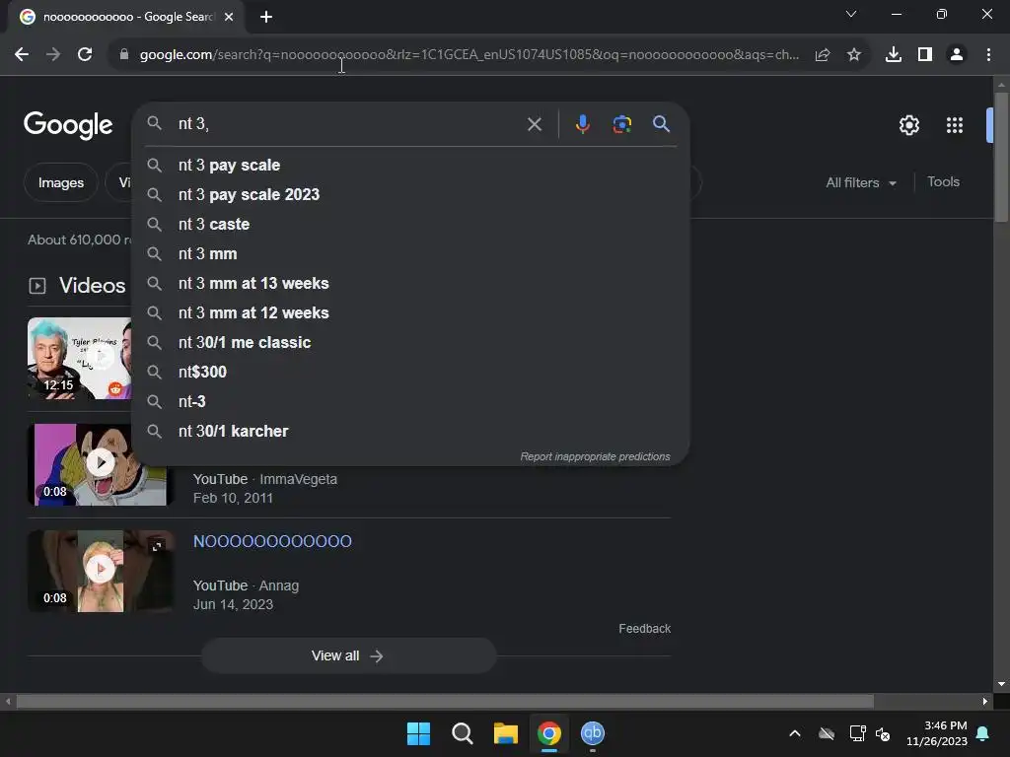Click the horizontal scrollbar right arrow

pyautogui.click(x=985, y=701)
